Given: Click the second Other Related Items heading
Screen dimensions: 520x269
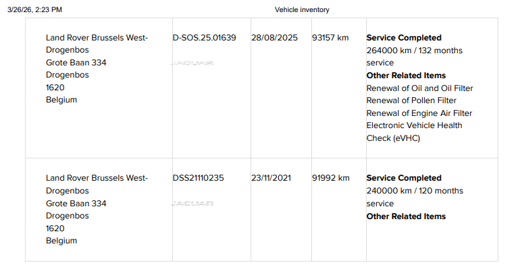Looking at the screenshot, I should (406, 216).
